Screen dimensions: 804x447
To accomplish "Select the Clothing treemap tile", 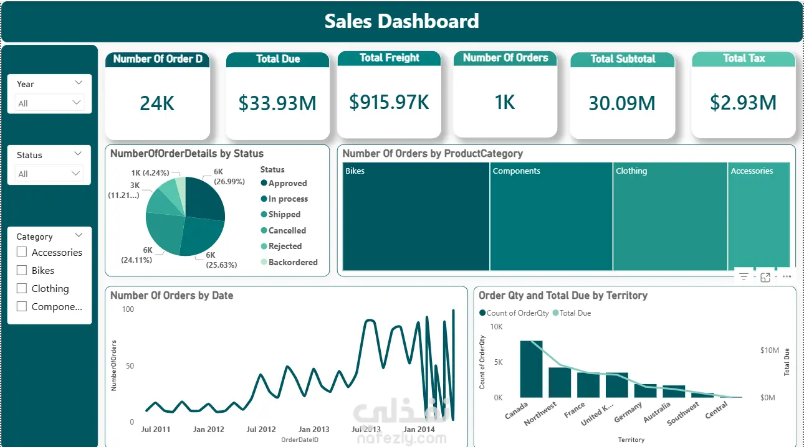I will pyautogui.click(x=670, y=217).
